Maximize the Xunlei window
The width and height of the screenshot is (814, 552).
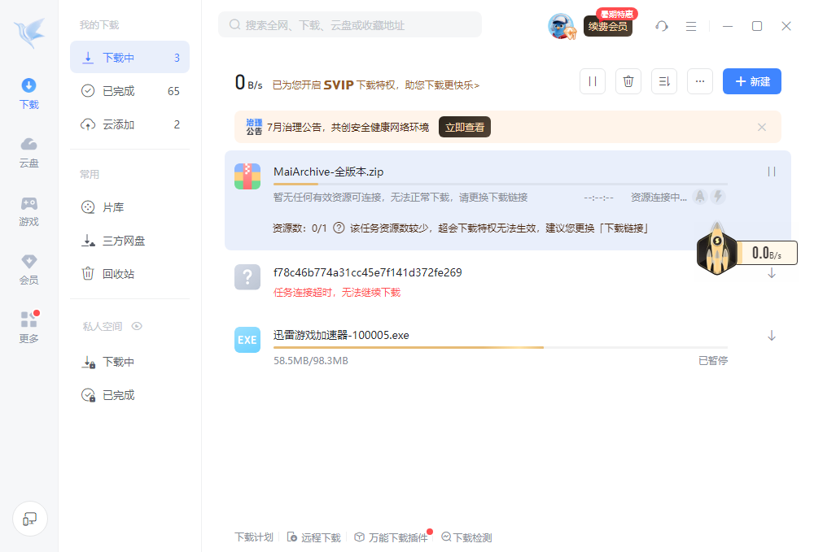(757, 26)
